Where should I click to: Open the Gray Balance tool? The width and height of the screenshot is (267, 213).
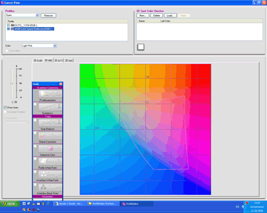click(x=50, y=123)
